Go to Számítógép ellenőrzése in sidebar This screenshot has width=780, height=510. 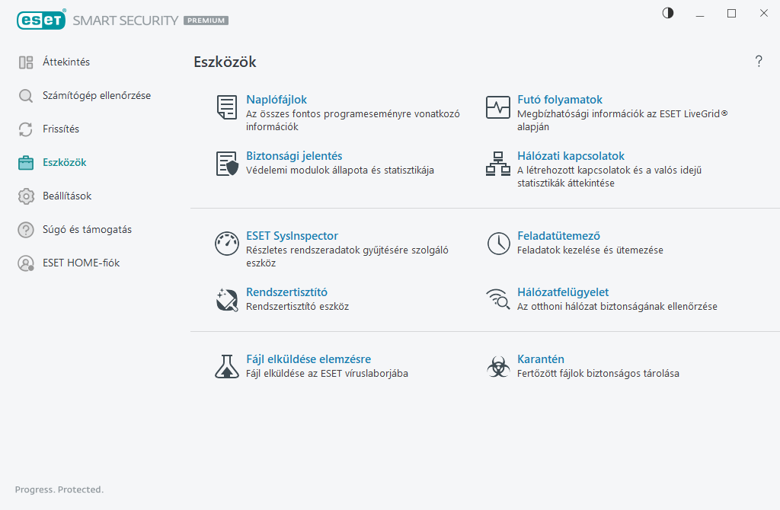pos(96,96)
